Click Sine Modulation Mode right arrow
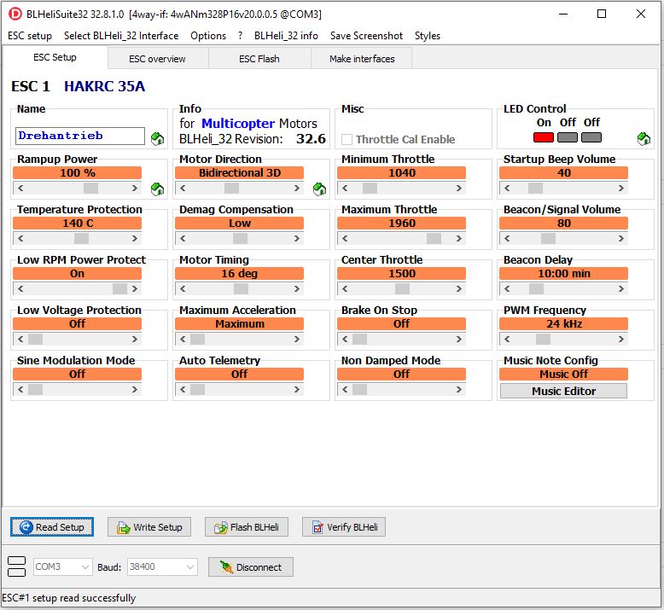 point(135,389)
